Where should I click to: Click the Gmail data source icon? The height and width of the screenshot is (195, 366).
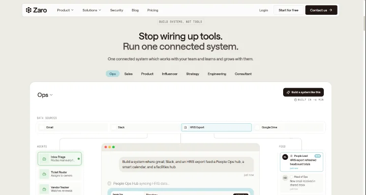click(x=42, y=127)
